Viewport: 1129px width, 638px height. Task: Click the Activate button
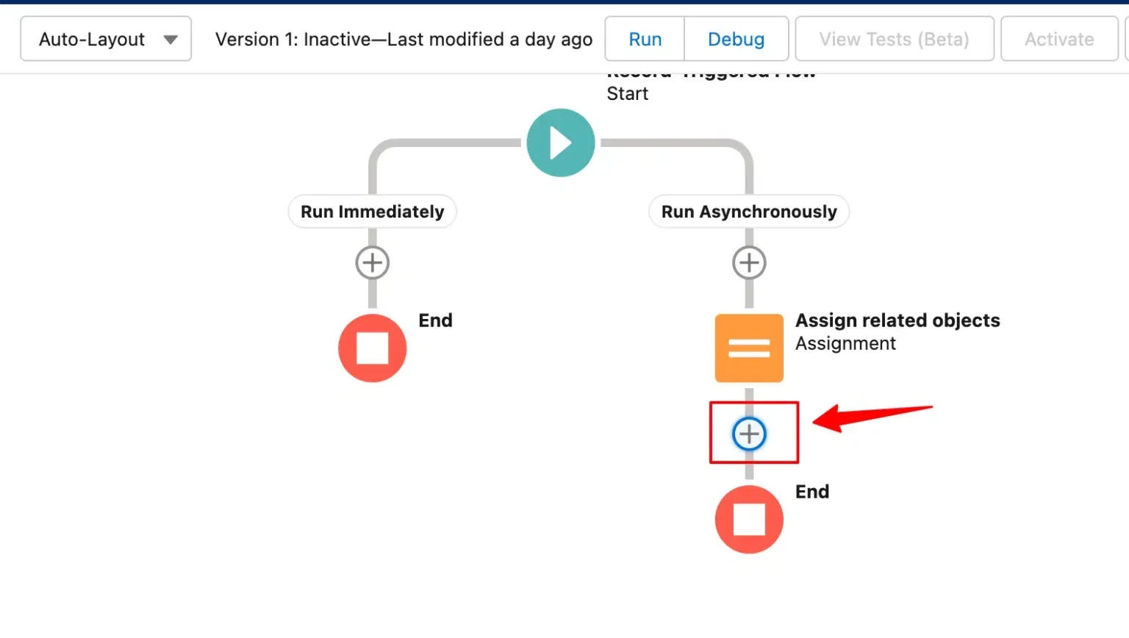[1059, 39]
